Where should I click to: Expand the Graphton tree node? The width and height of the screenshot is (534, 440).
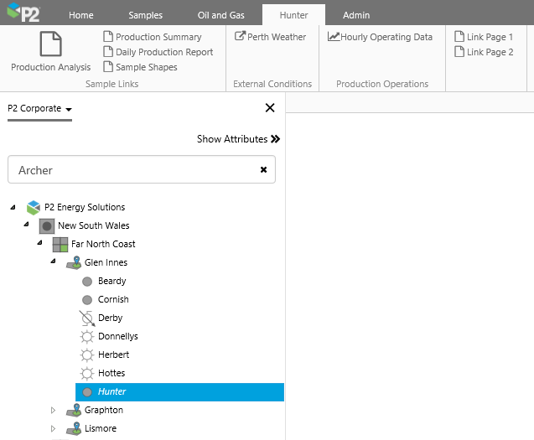pyautogui.click(x=53, y=410)
